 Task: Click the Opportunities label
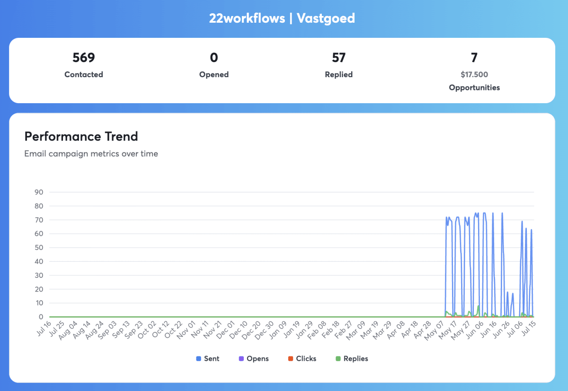point(474,88)
